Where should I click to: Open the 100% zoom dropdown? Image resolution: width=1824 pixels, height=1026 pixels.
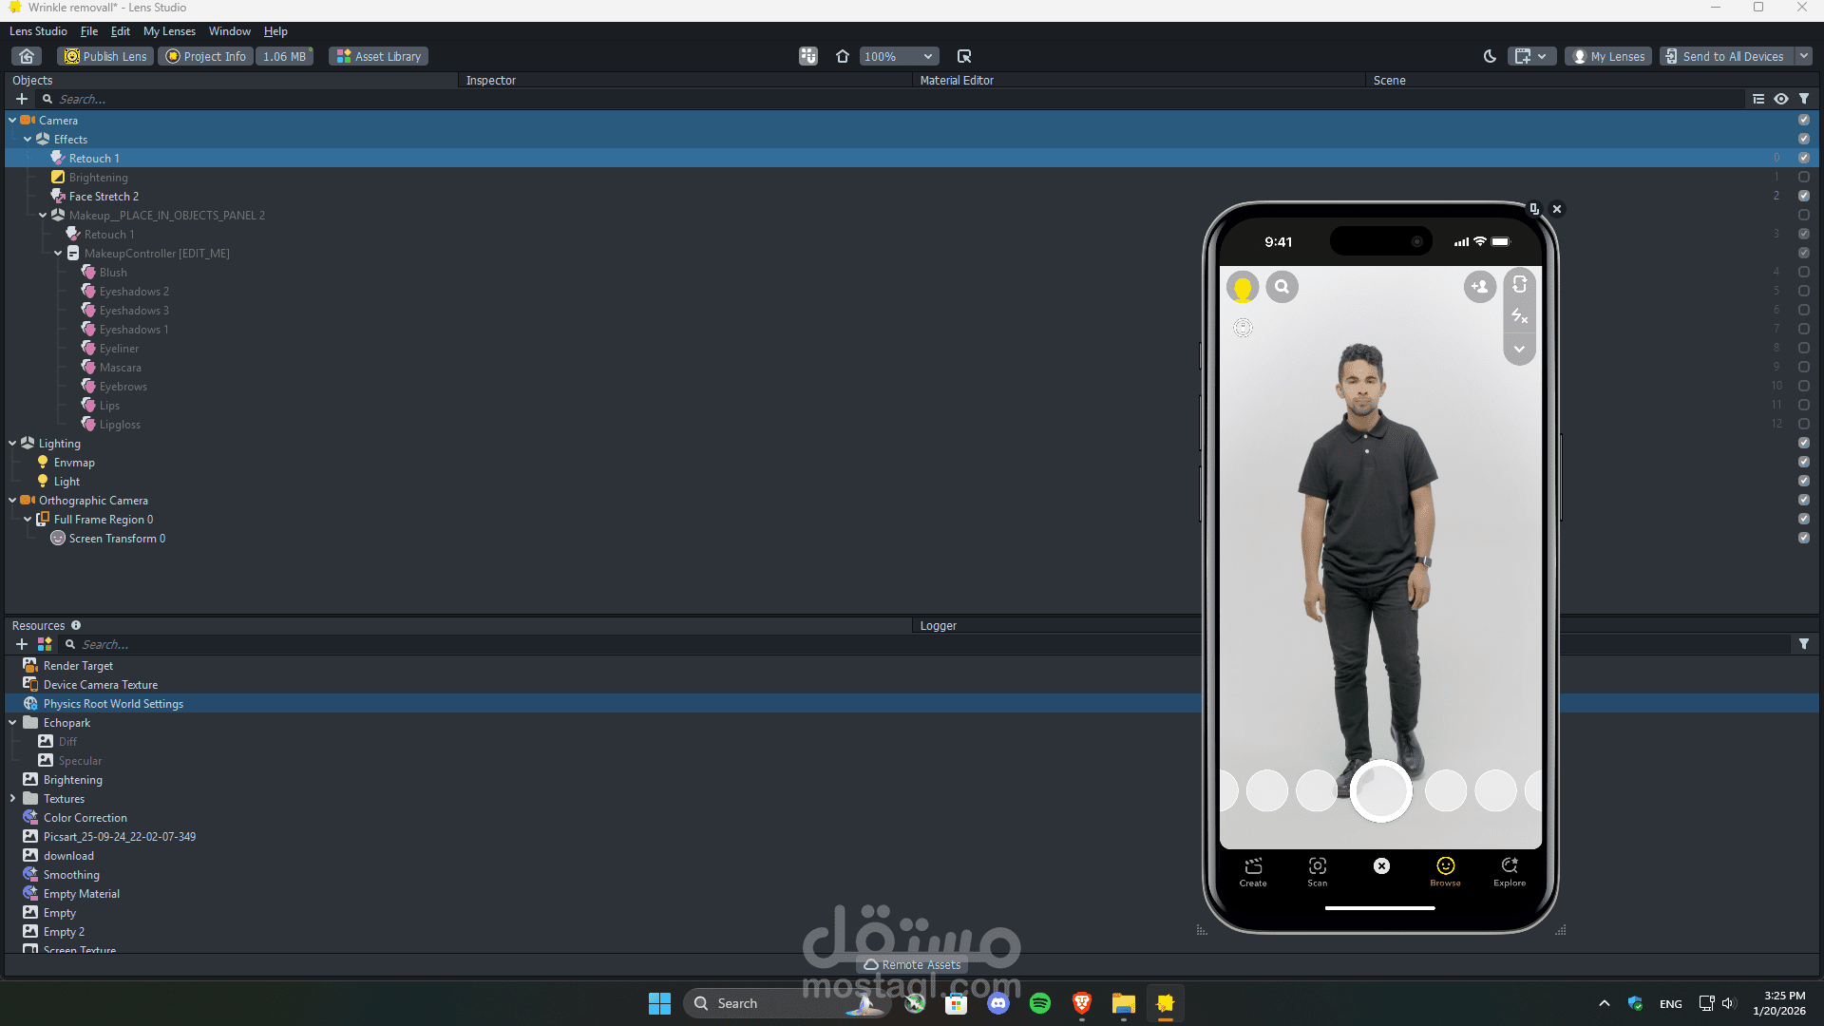(x=899, y=56)
